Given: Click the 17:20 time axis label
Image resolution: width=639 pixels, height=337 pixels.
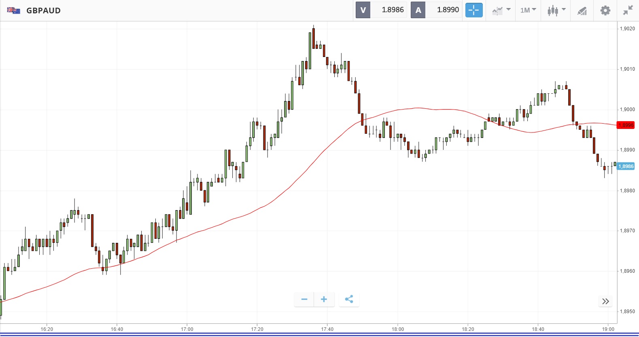Looking at the screenshot, I should click(257, 329).
